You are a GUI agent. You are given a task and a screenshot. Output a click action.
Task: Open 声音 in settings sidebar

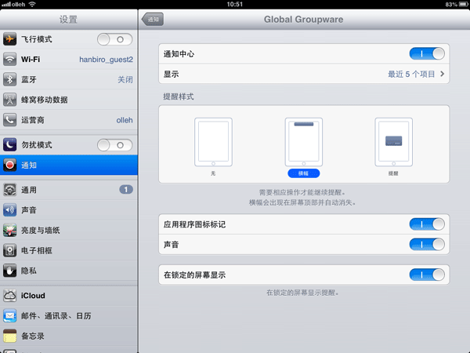click(69, 210)
